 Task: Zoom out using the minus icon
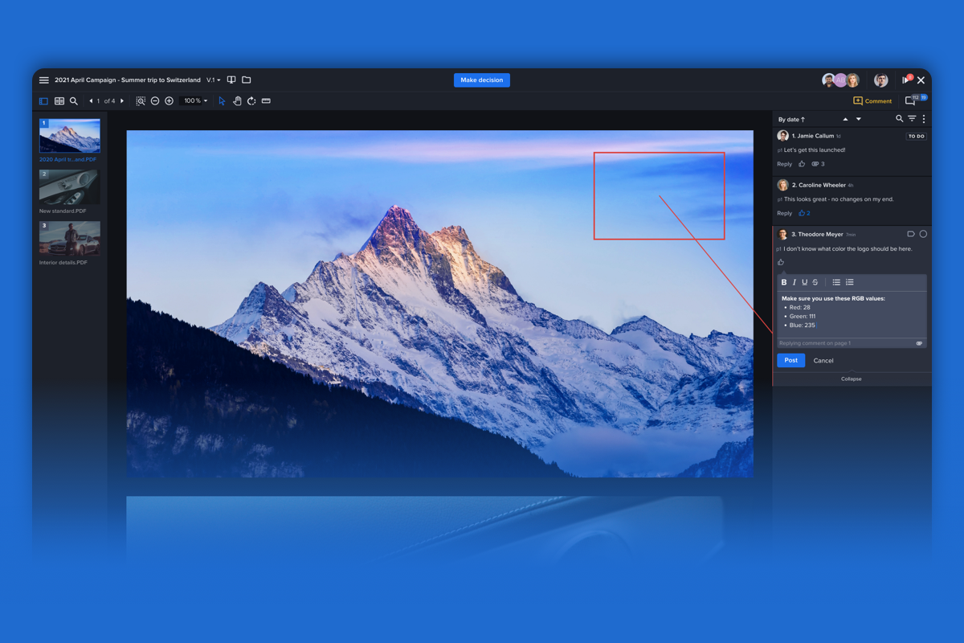155,101
